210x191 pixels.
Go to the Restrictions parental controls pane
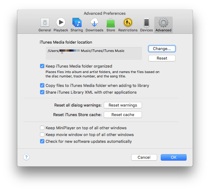(128, 25)
